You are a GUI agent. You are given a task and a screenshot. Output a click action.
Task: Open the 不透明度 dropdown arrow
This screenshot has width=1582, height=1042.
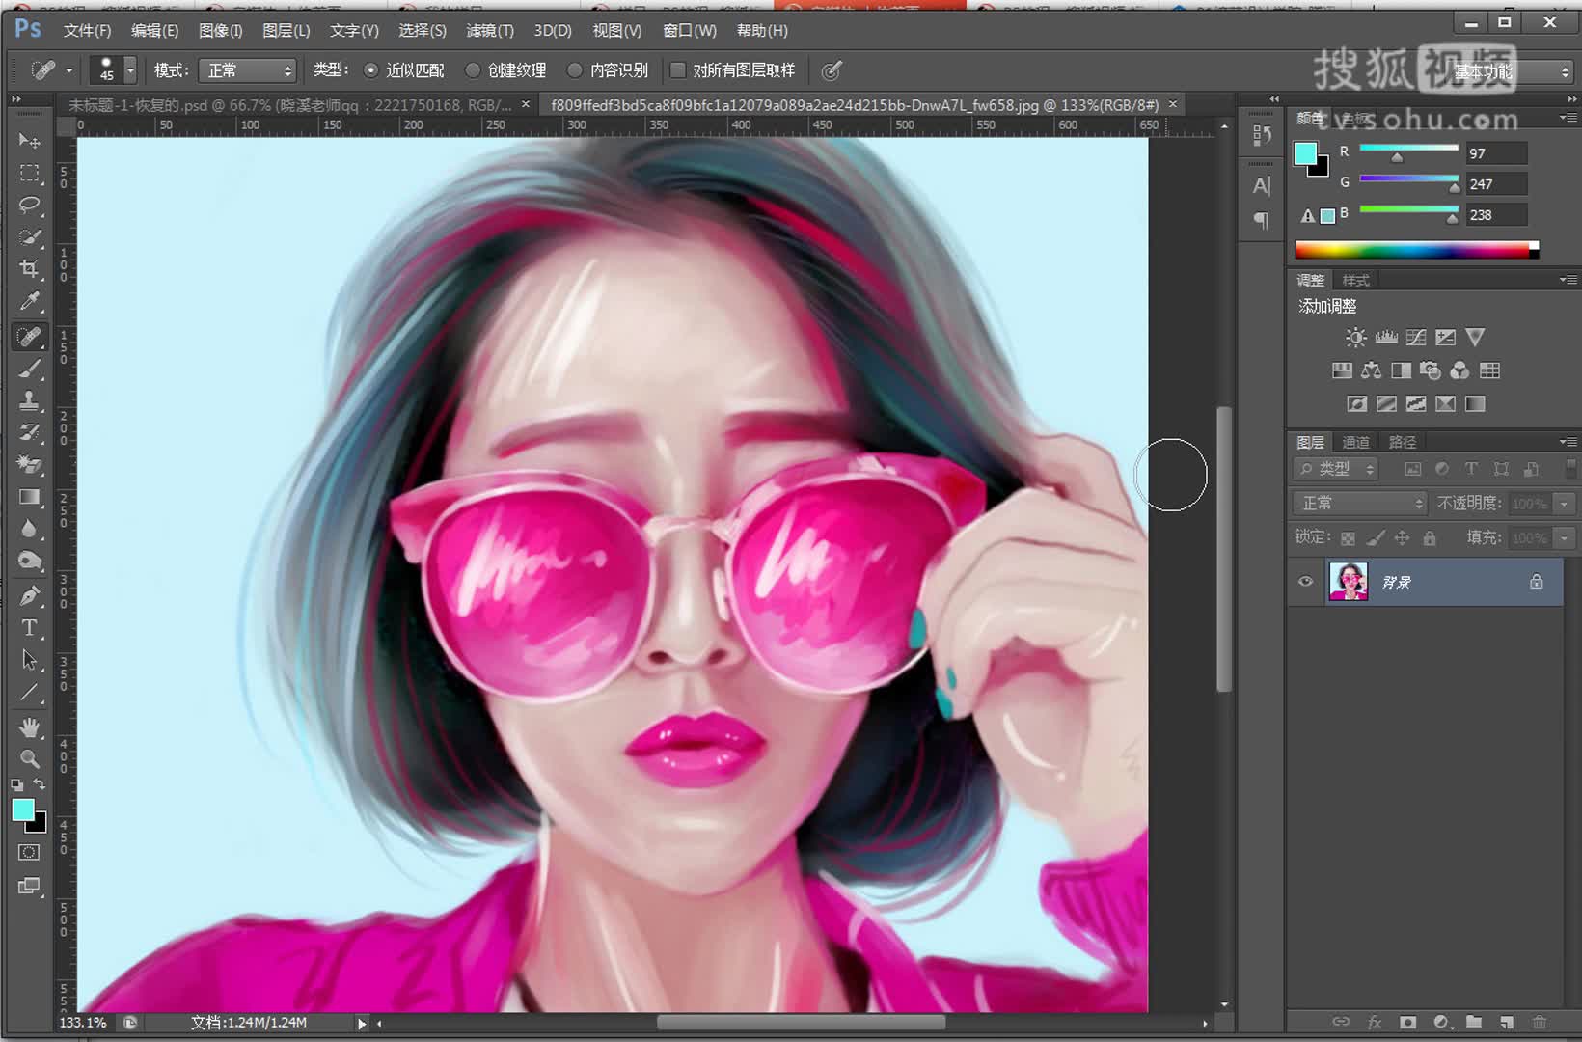(x=1564, y=504)
